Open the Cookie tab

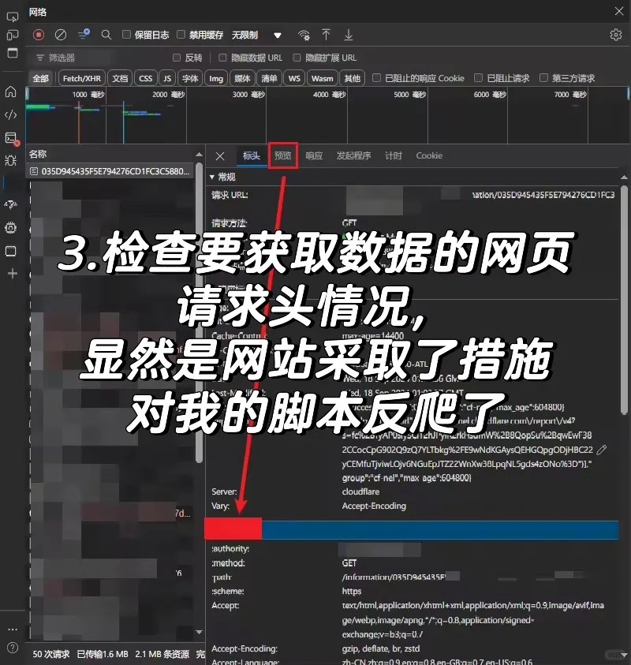(x=428, y=156)
